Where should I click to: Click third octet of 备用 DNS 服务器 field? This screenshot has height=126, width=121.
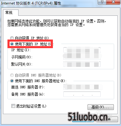click(x=88, y=94)
